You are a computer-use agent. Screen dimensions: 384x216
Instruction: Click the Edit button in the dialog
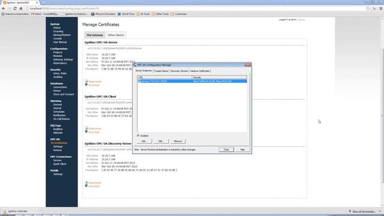click(x=160, y=142)
